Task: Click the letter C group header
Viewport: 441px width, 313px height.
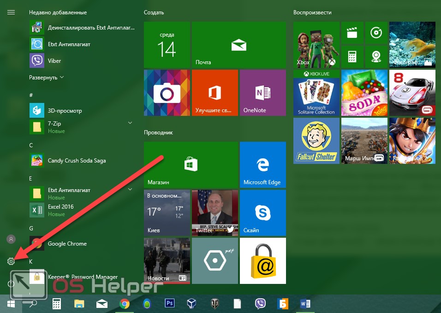Action: [x=31, y=145]
